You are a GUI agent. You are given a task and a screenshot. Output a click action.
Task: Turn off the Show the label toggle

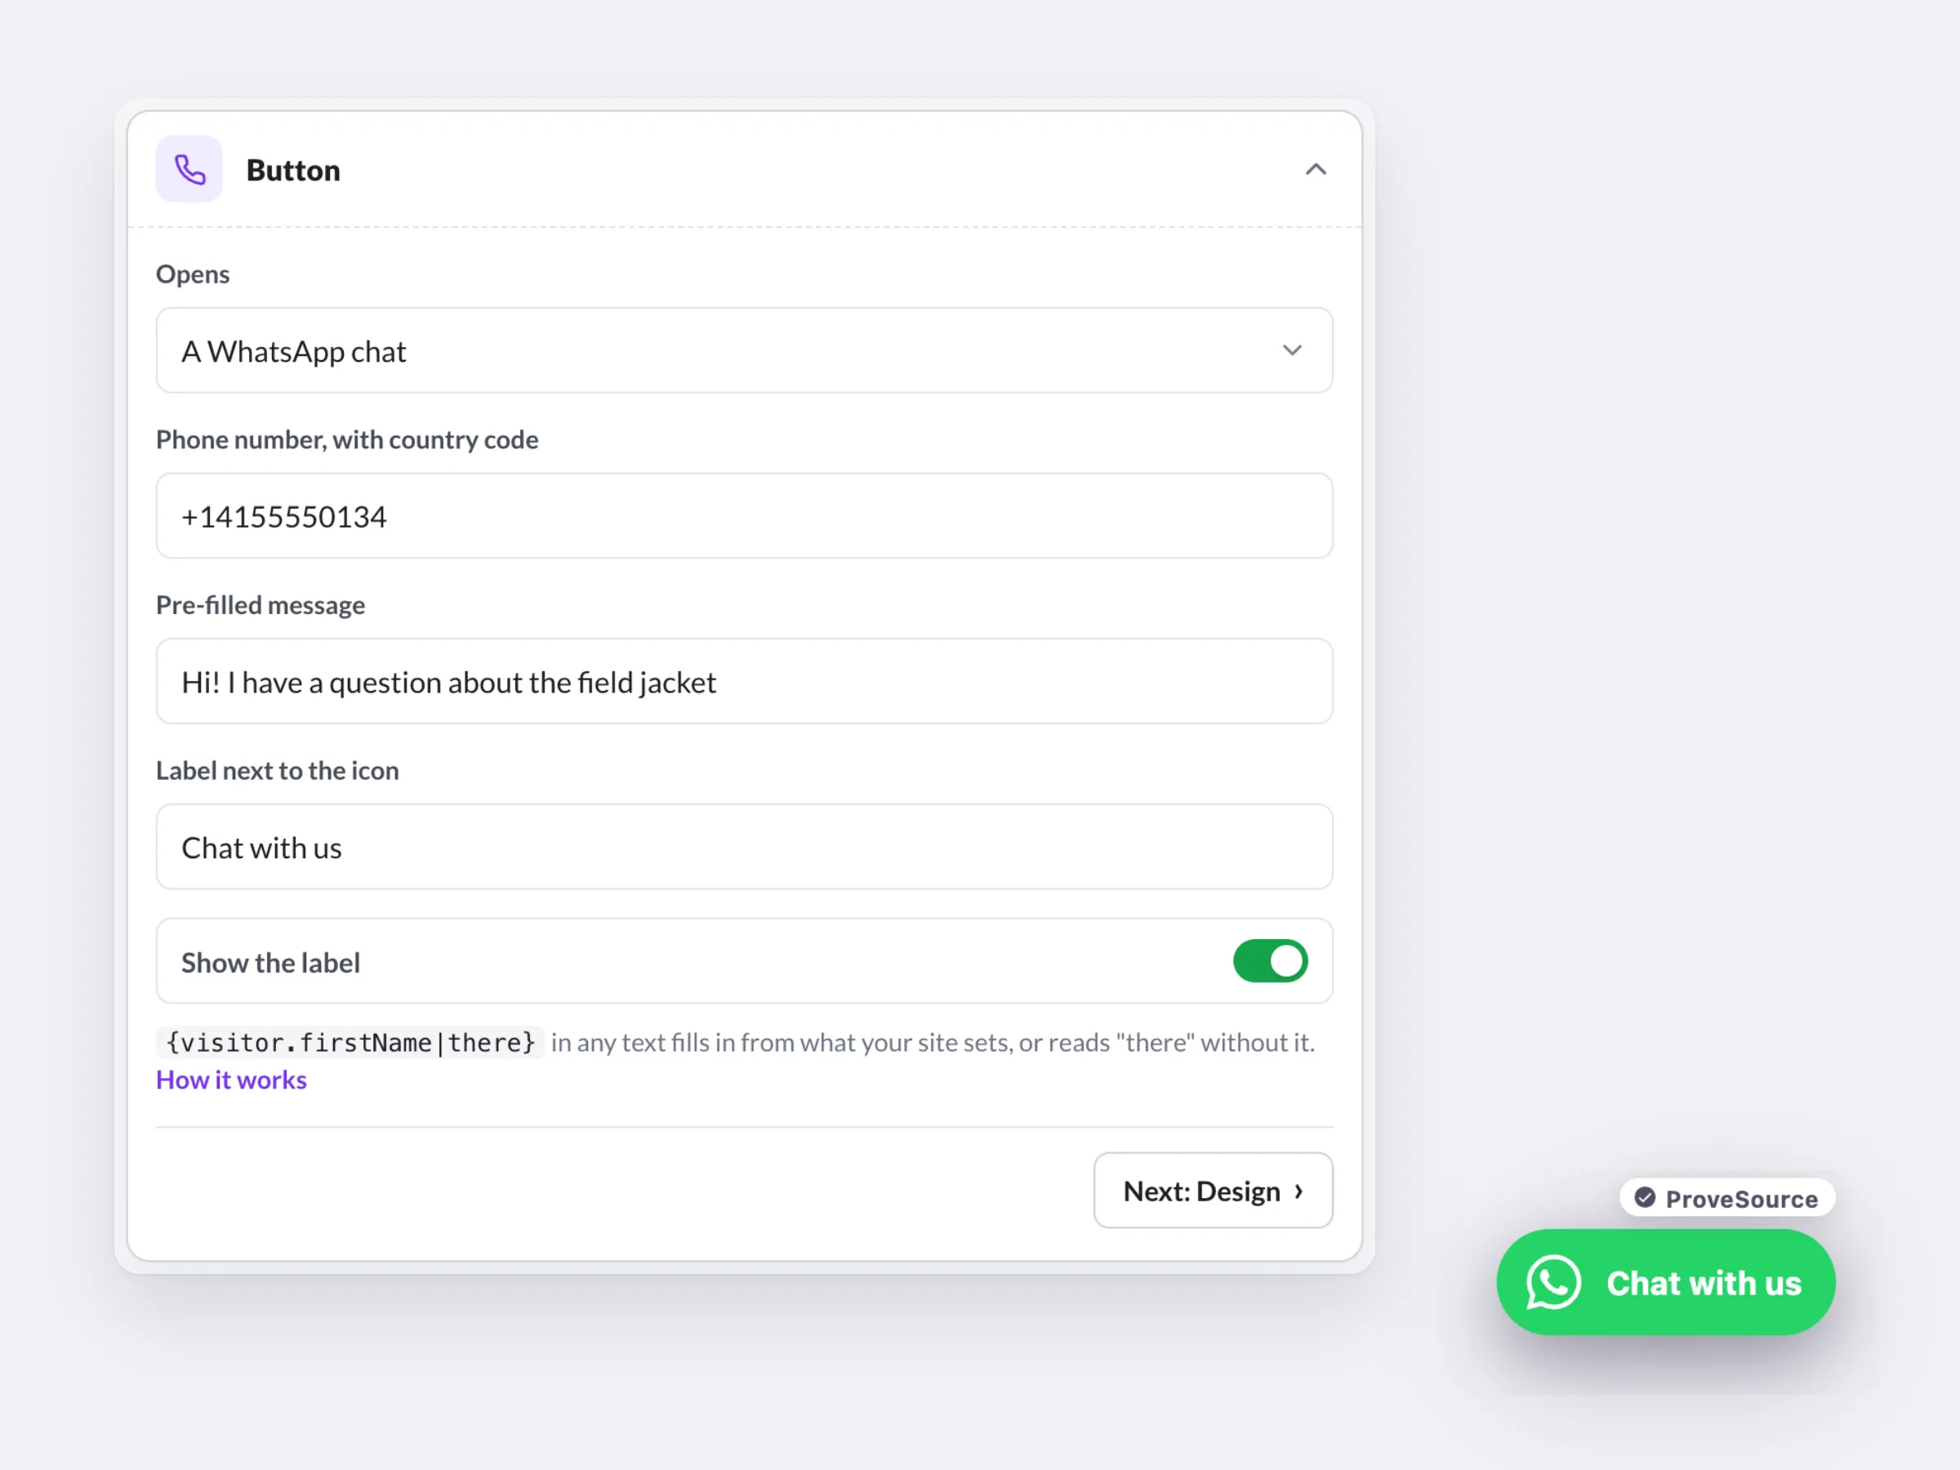pyautogui.click(x=1270, y=961)
